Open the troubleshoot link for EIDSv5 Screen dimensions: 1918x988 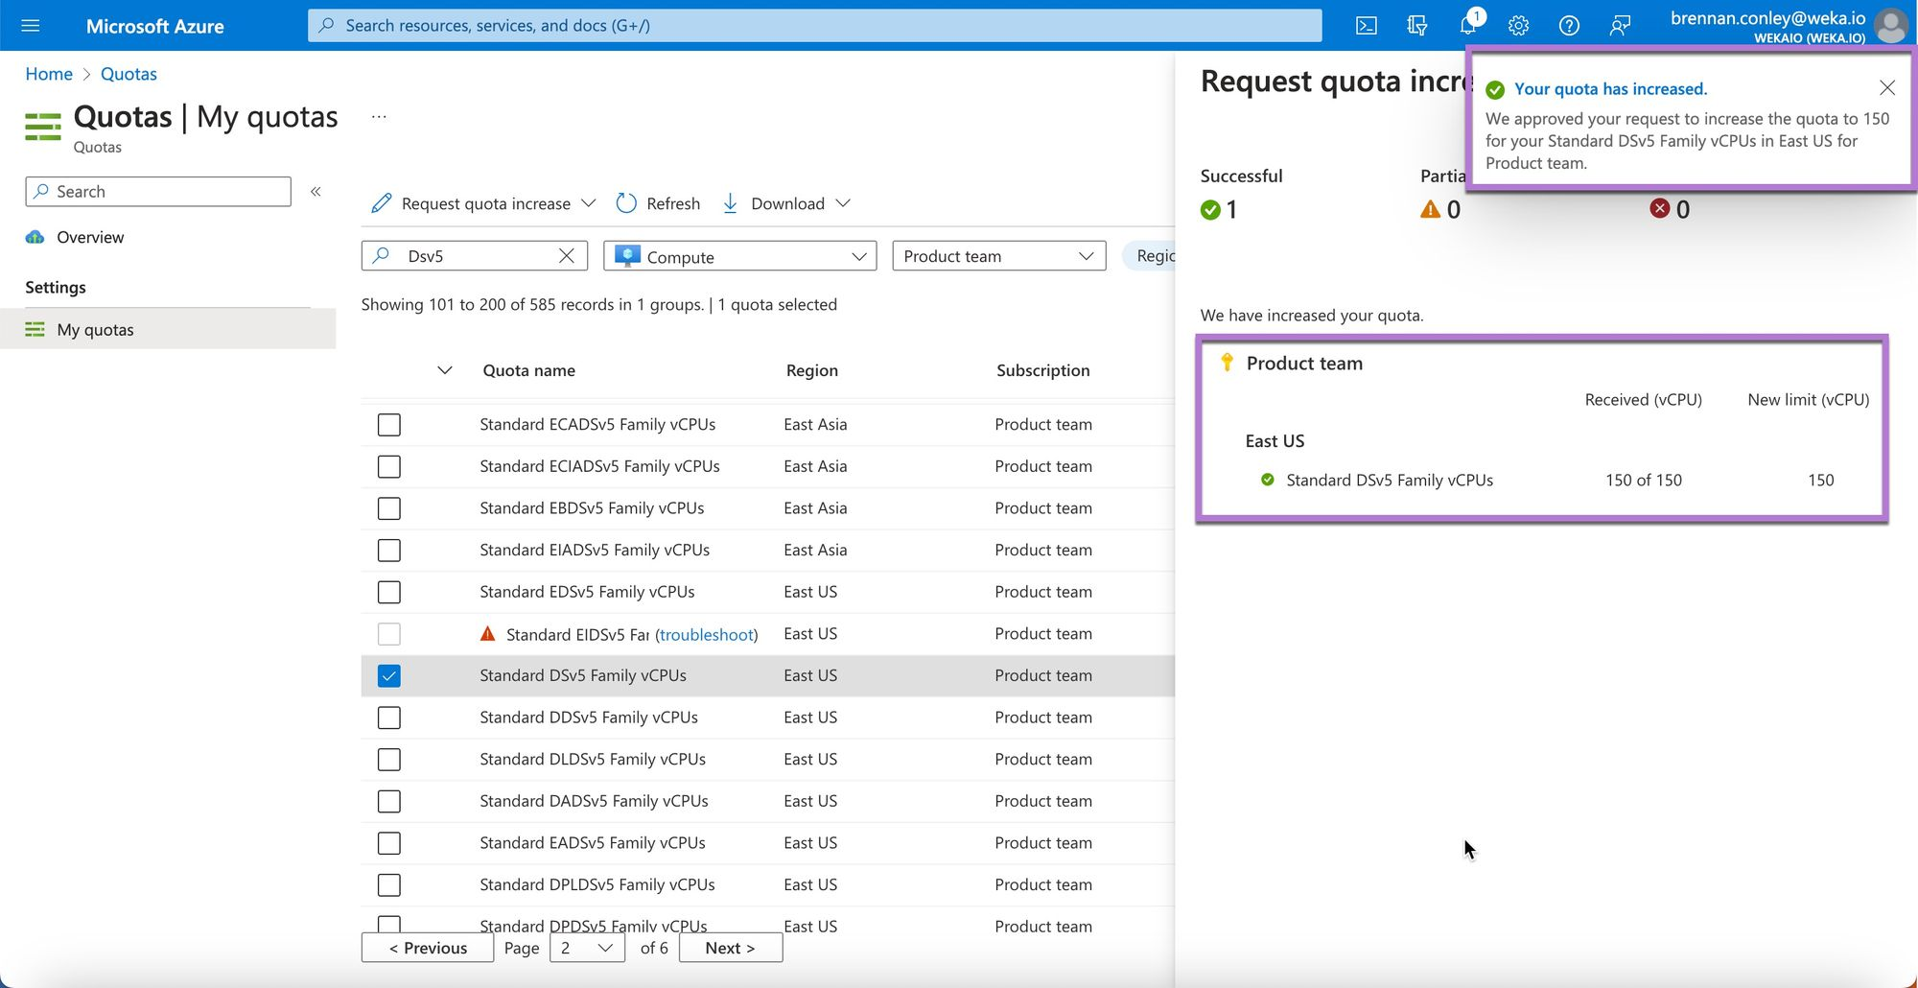(x=707, y=635)
